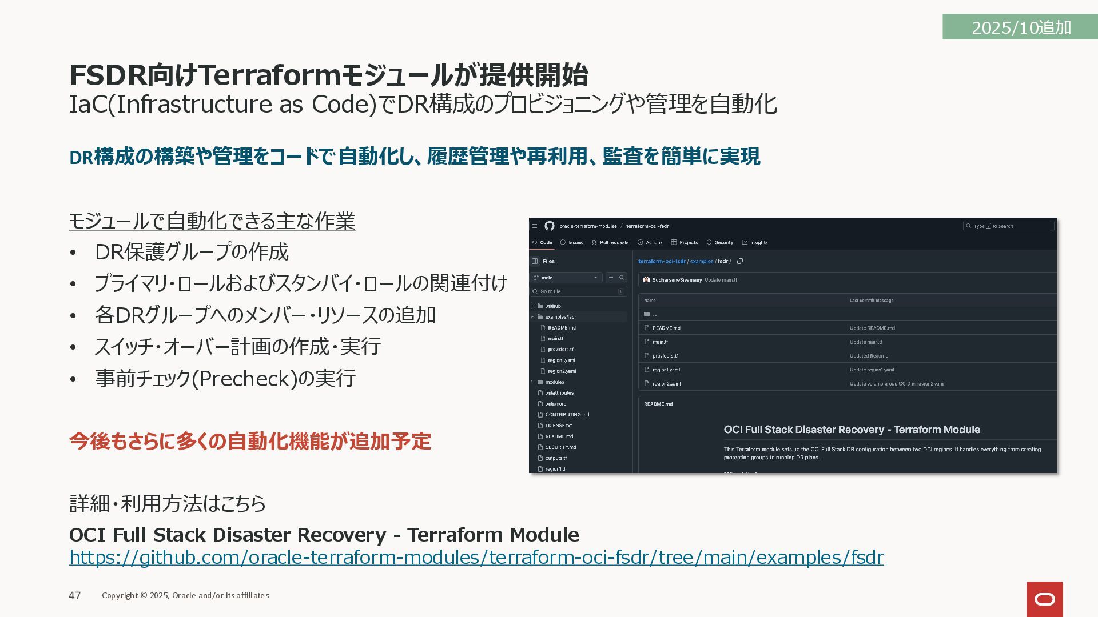This screenshot has width=1098, height=617.
Task: Click the copy path icon after fsdr
Action: 740,262
